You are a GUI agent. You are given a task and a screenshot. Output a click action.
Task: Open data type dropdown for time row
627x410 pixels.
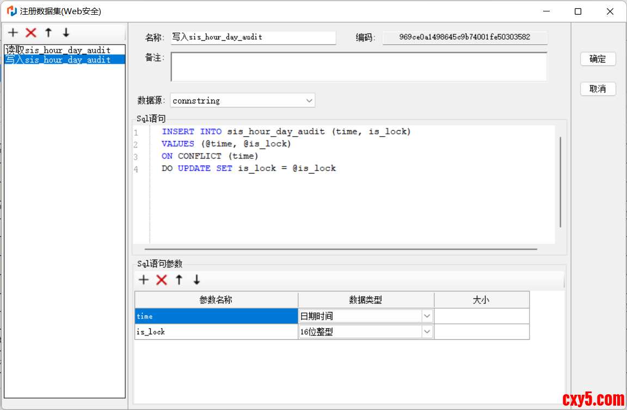[x=427, y=316]
